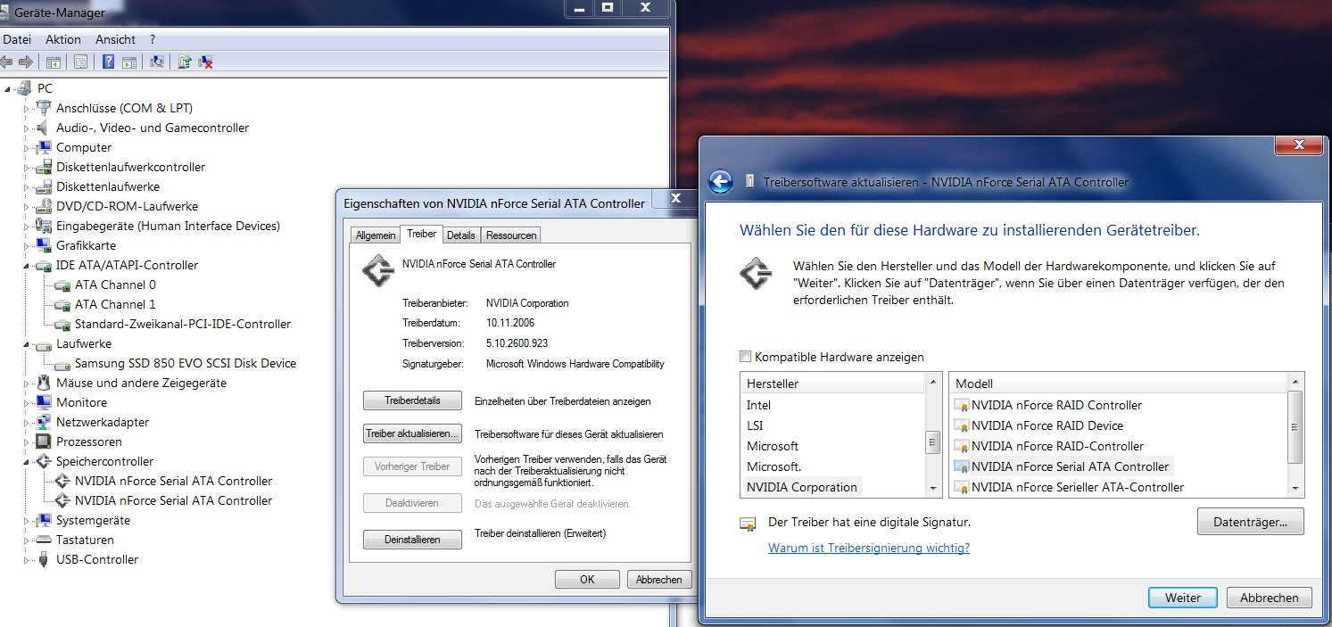
Task: Click the Forward arrow in Geräte-Manager toolbar
Action: (x=26, y=62)
